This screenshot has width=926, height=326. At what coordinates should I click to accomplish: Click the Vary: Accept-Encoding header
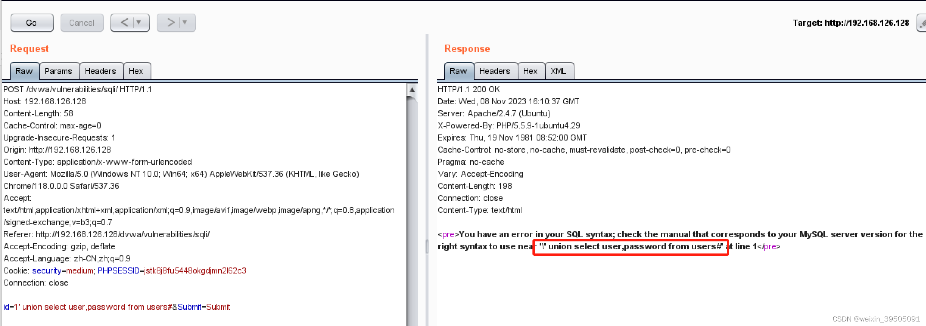pyautogui.click(x=481, y=174)
